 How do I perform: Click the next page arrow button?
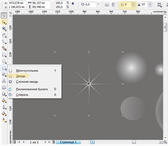[46, 142]
